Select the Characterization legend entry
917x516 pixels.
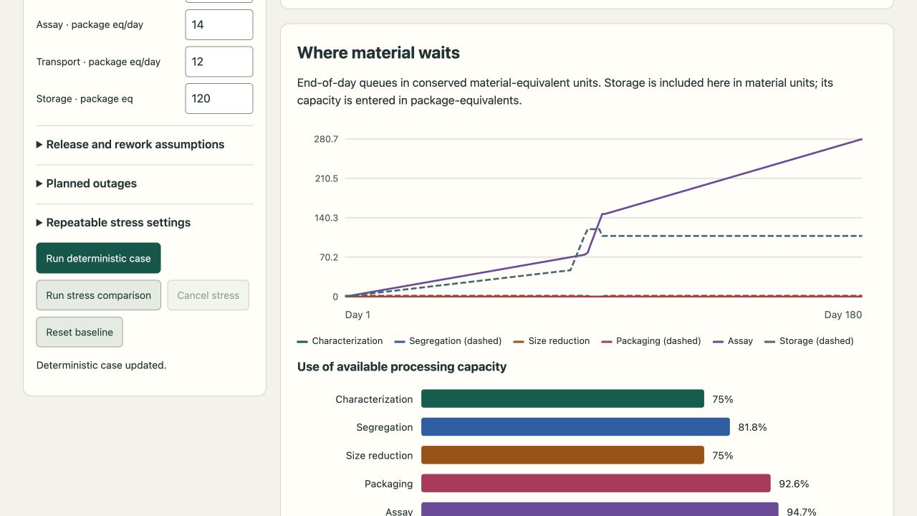click(x=340, y=341)
